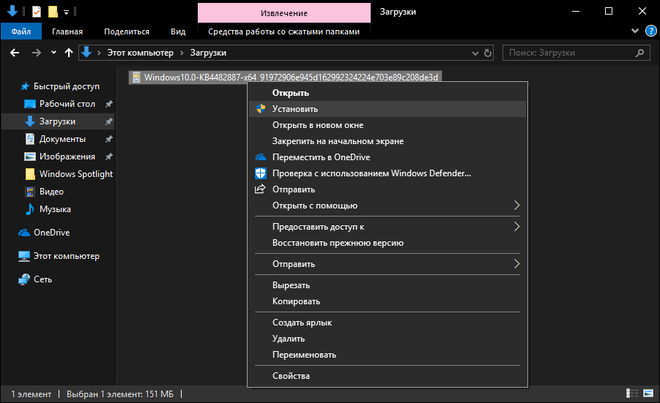Open 'Документы' in Quick access sidebar
Screen dimensions: 660x403
coord(62,139)
